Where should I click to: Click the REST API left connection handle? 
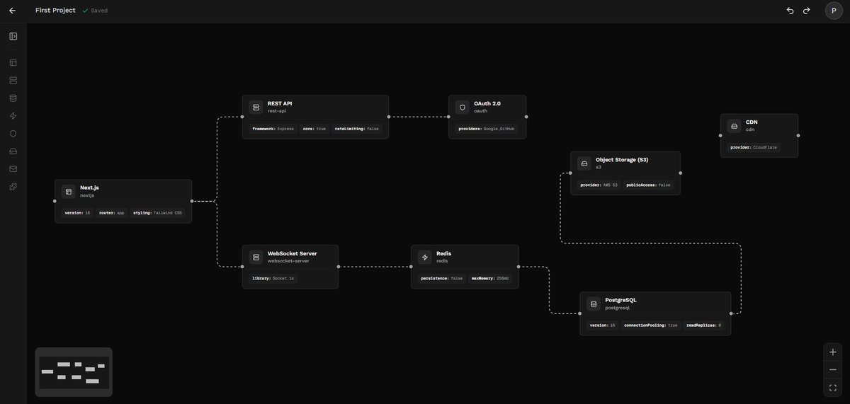coord(242,117)
